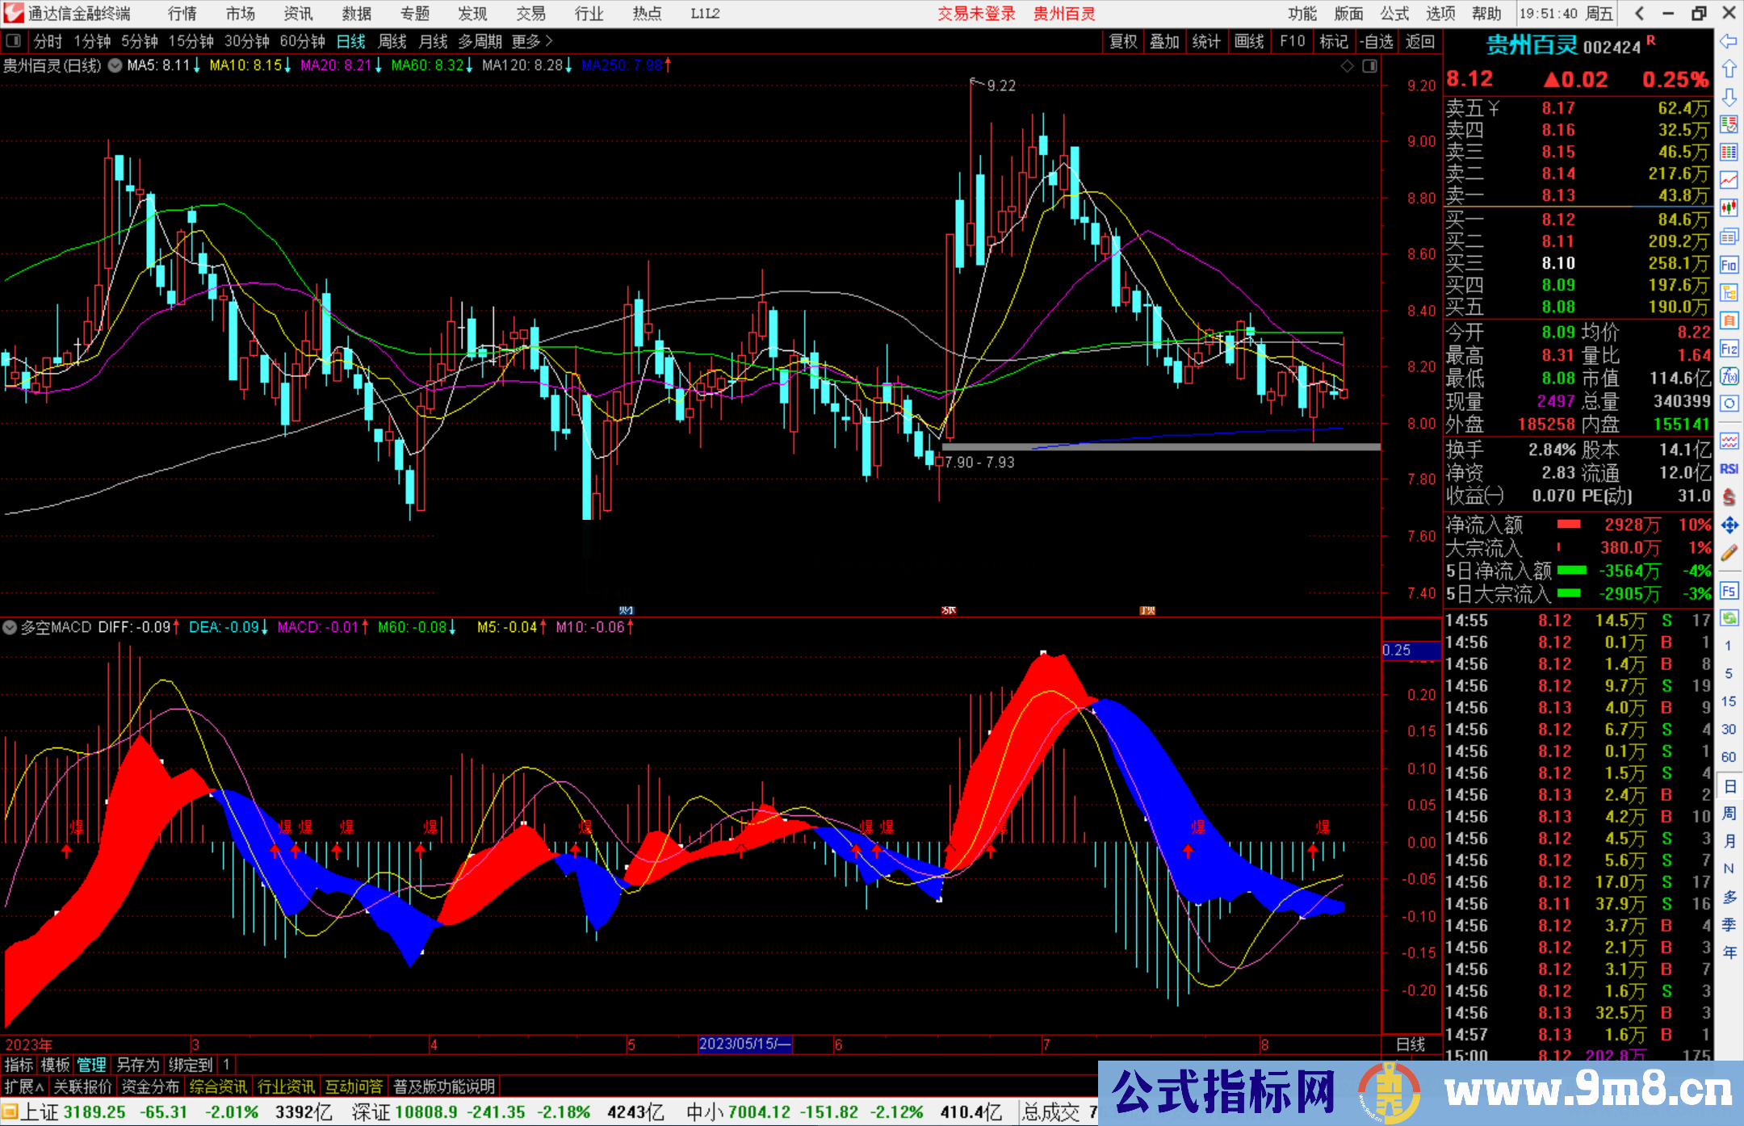1744x1126 pixels.
Task: Open the trend line chart icon in sidebar
Action: [1729, 181]
